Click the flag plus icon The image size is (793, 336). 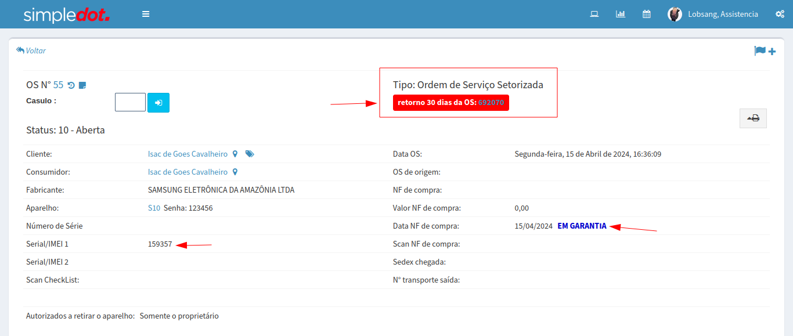point(765,51)
